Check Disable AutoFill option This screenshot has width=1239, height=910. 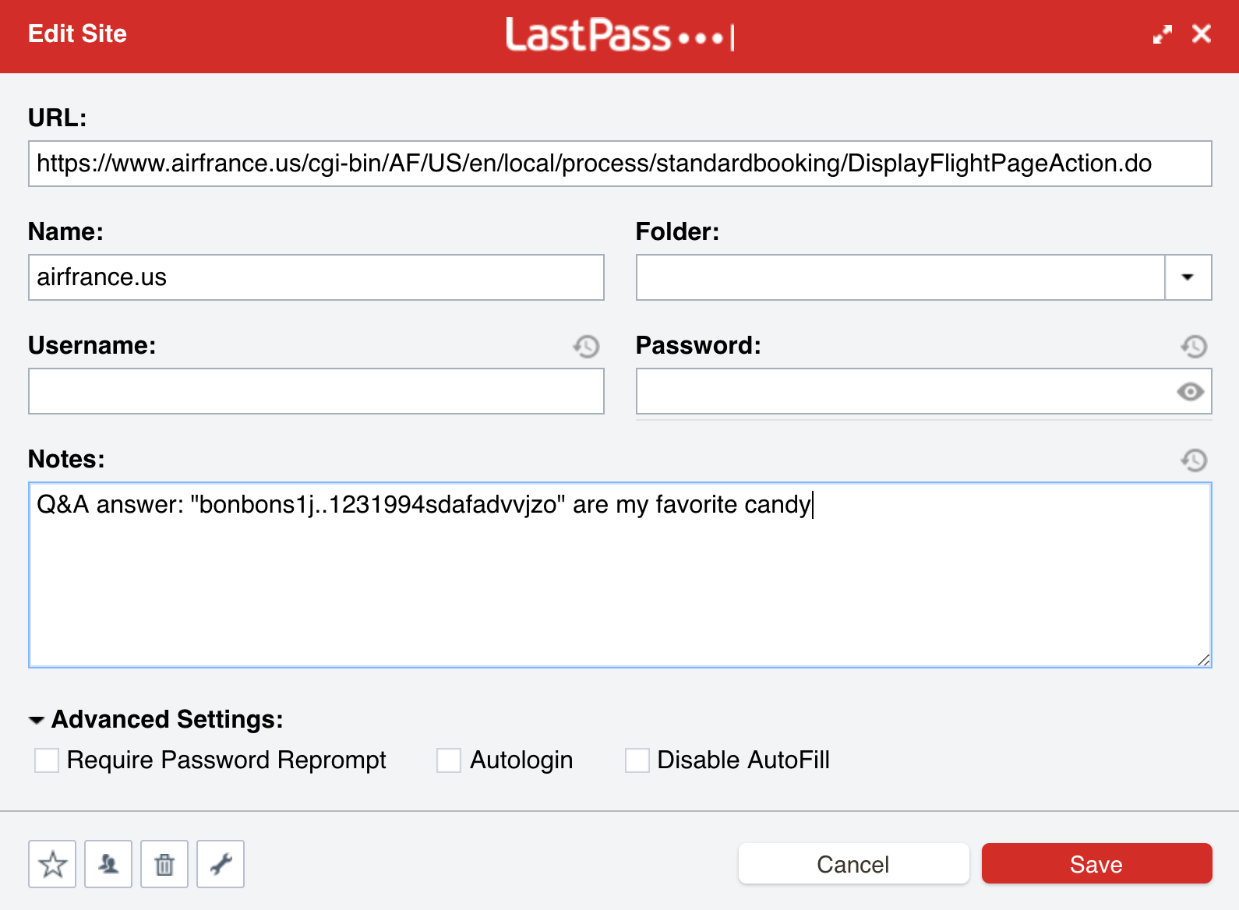(637, 760)
